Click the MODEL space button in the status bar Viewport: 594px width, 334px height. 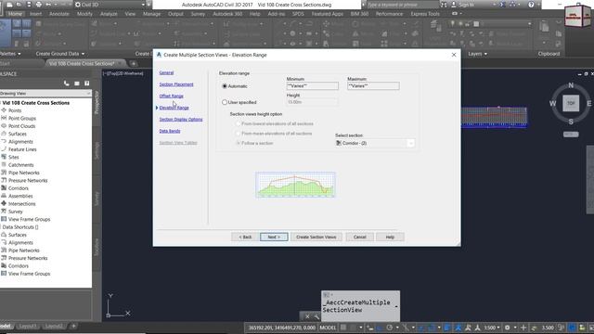(328, 328)
